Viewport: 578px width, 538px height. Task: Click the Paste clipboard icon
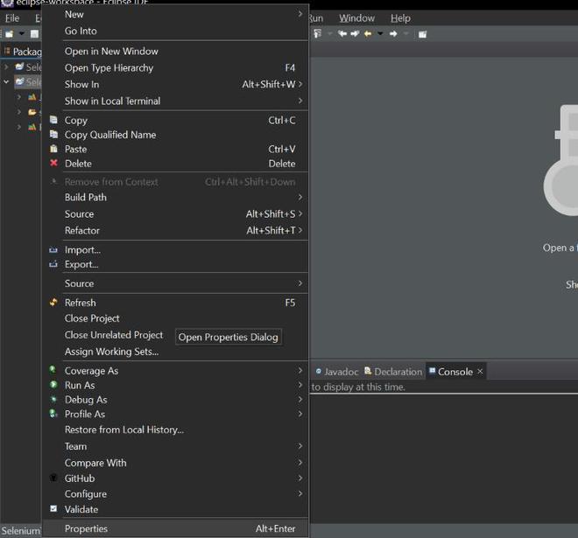tap(54, 150)
